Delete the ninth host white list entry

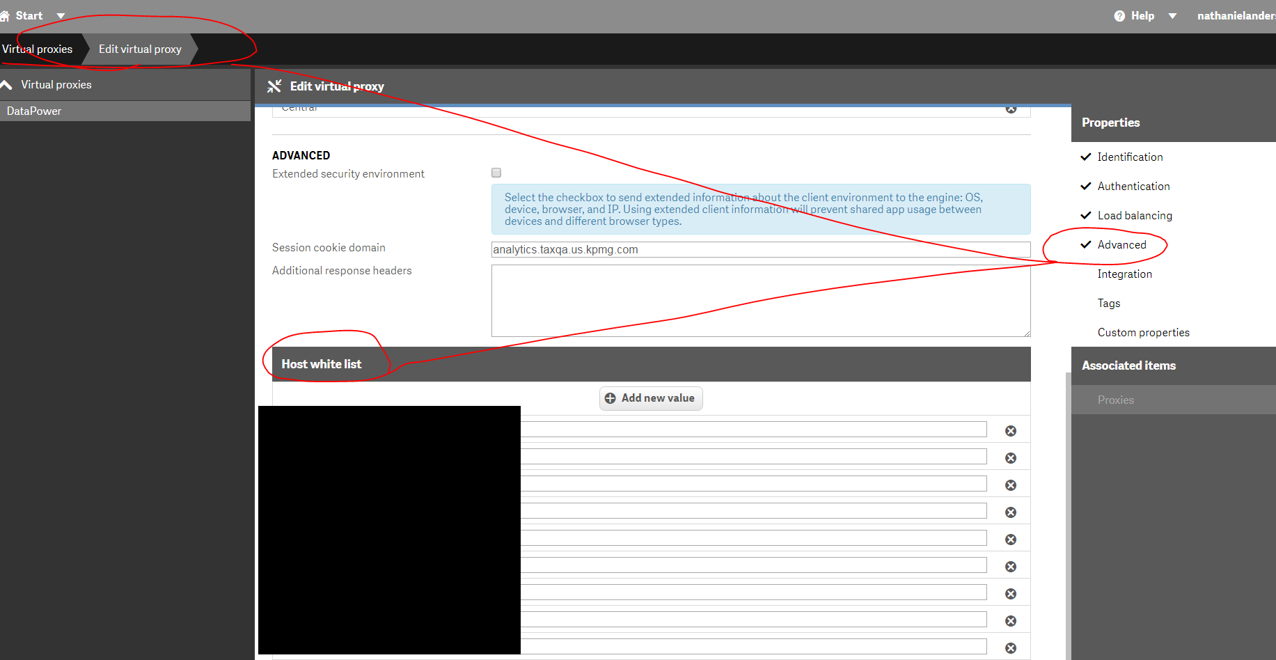click(1011, 648)
